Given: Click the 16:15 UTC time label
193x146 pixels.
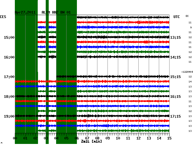Looking at the screenshot, I should 175,97.
